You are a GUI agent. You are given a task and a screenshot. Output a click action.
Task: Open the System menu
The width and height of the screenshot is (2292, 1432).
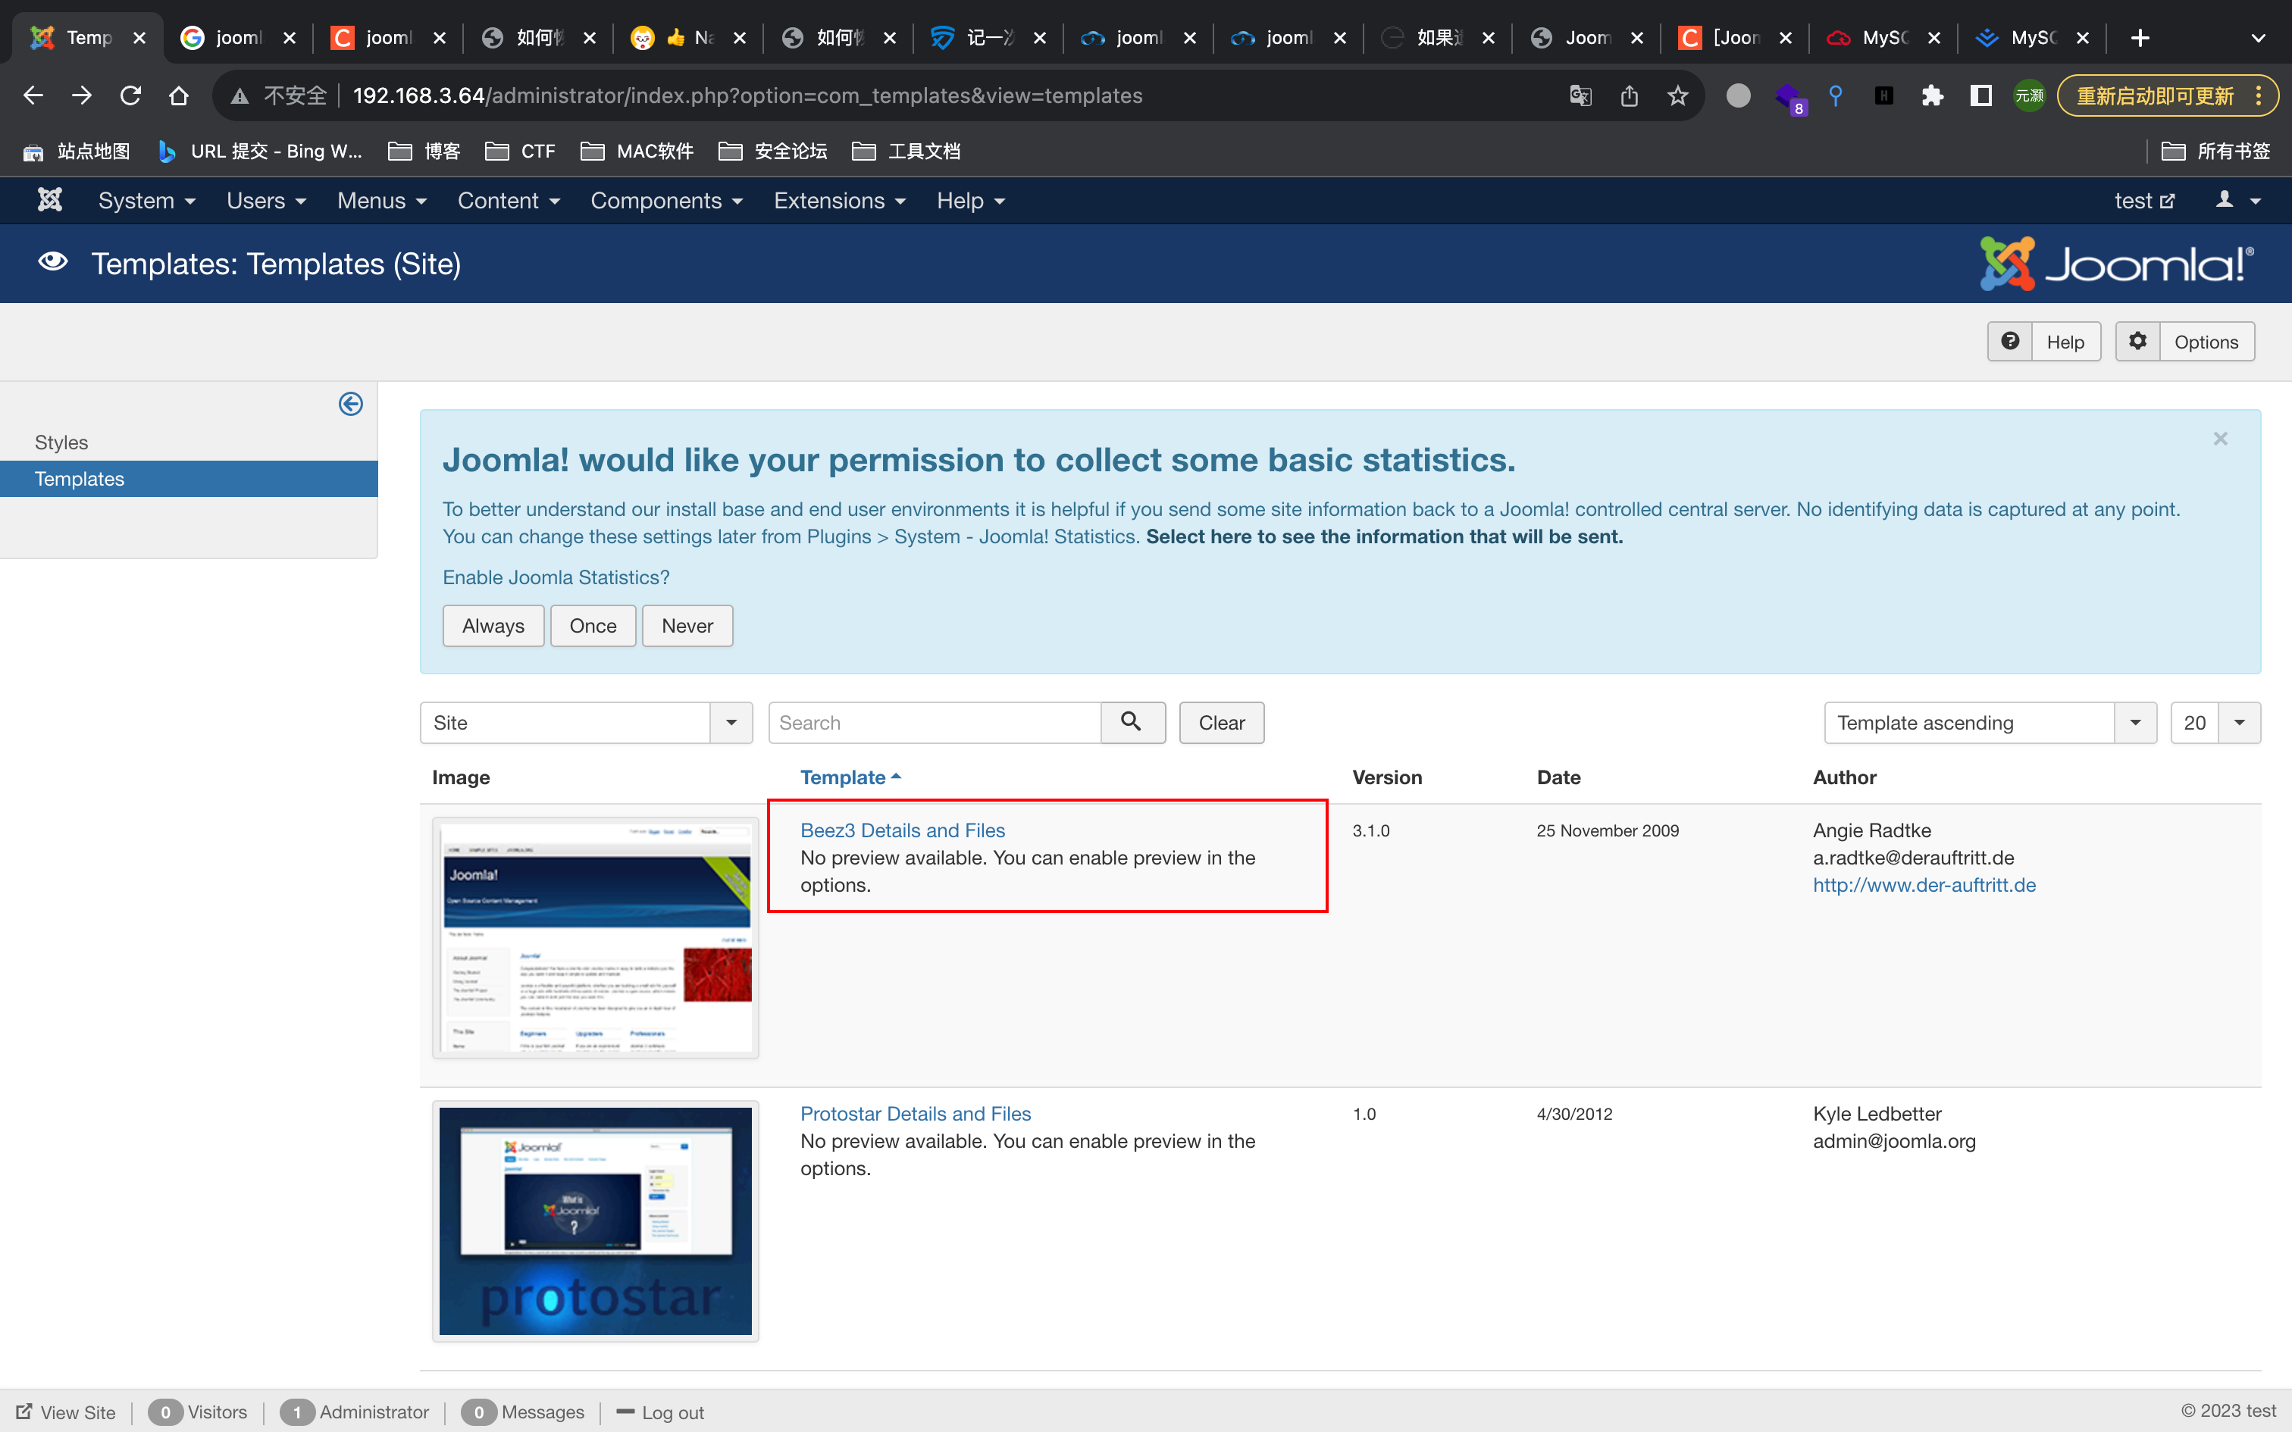(x=147, y=200)
